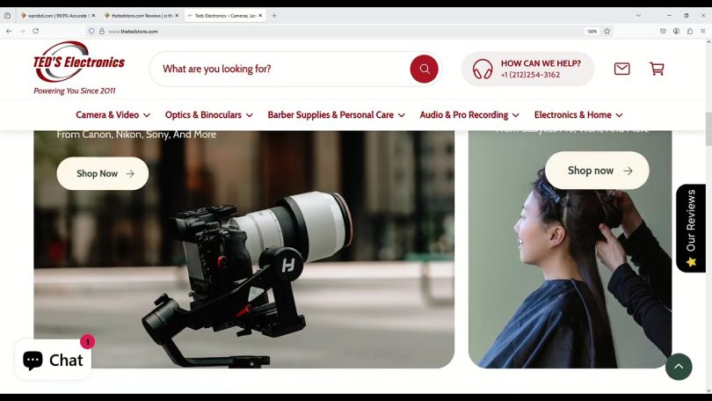712x401 pixels.
Task: Select the Teds Electronics tab
Action: point(223,16)
